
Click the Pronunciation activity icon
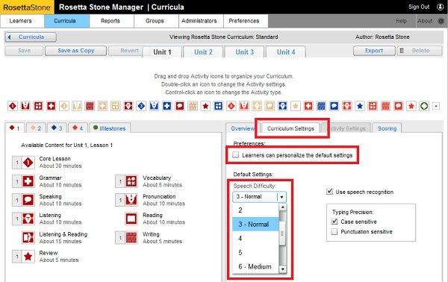click(x=131, y=200)
